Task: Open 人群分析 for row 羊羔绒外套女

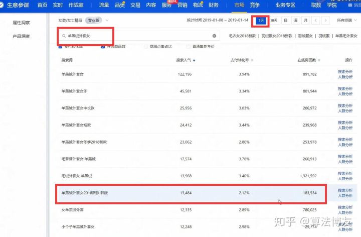Action: [x=345, y=77]
